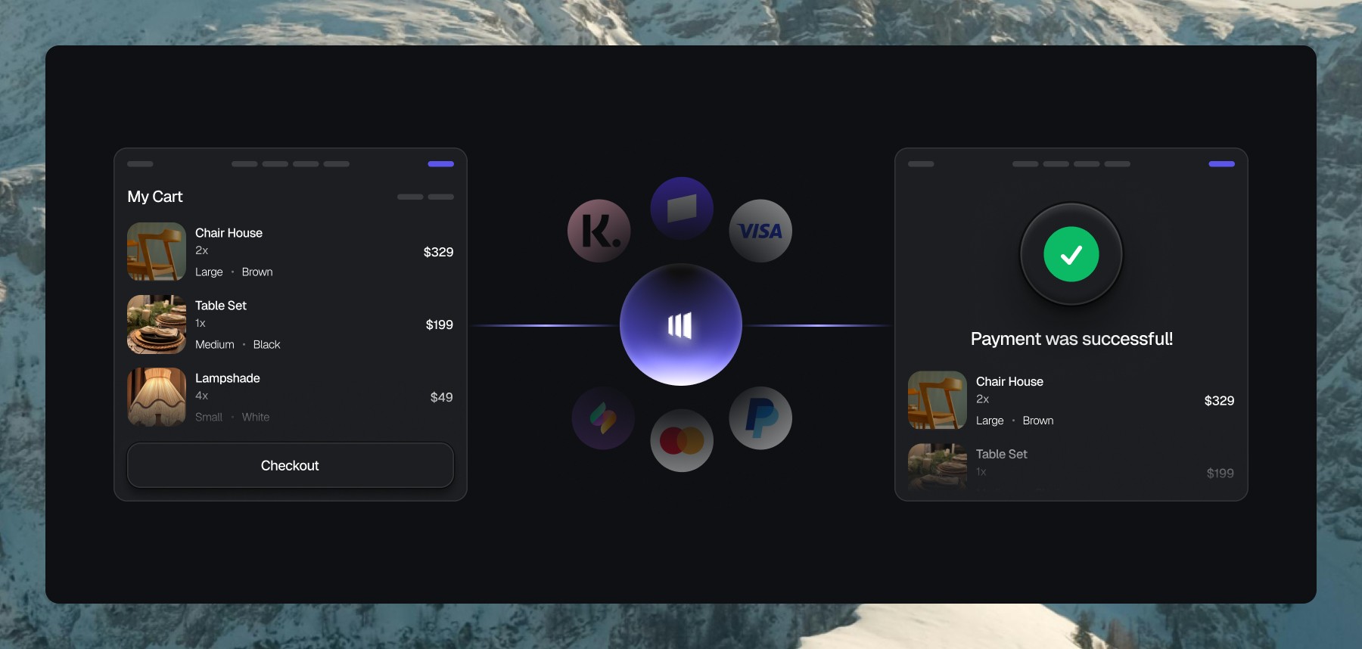Click 'Brown' color in My Cart Chair House
This screenshot has width=1362, height=649.
[x=257, y=272]
